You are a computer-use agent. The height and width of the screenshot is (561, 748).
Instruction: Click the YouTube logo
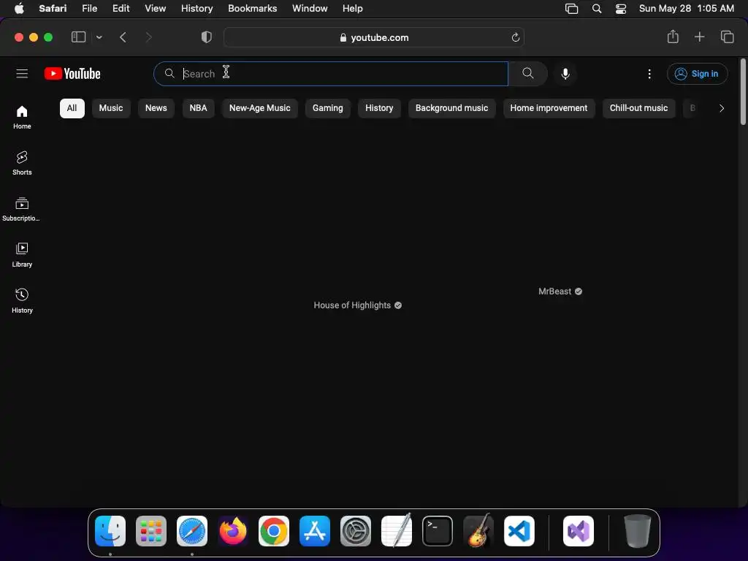pyautogui.click(x=72, y=74)
